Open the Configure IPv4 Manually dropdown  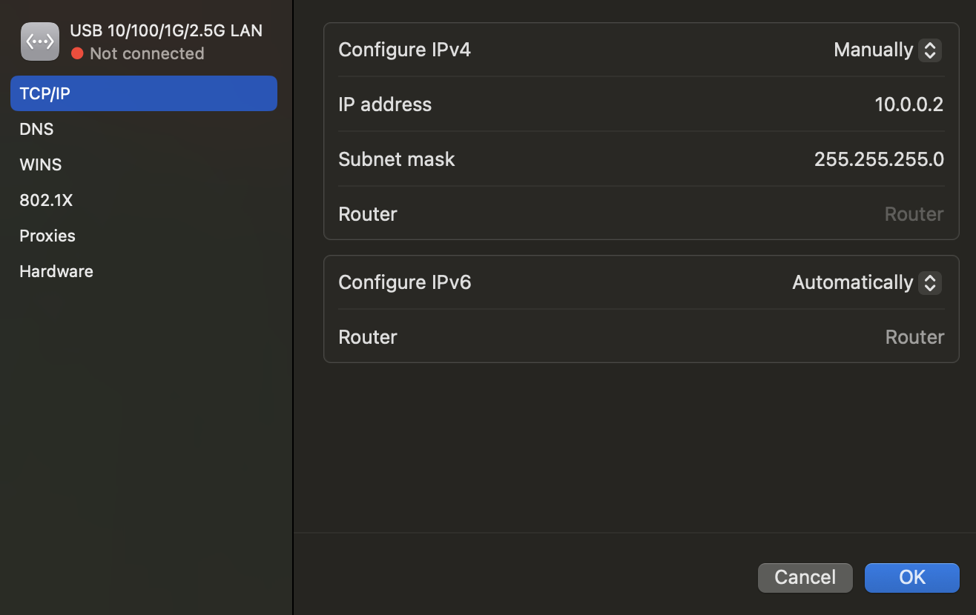[887, 50]
